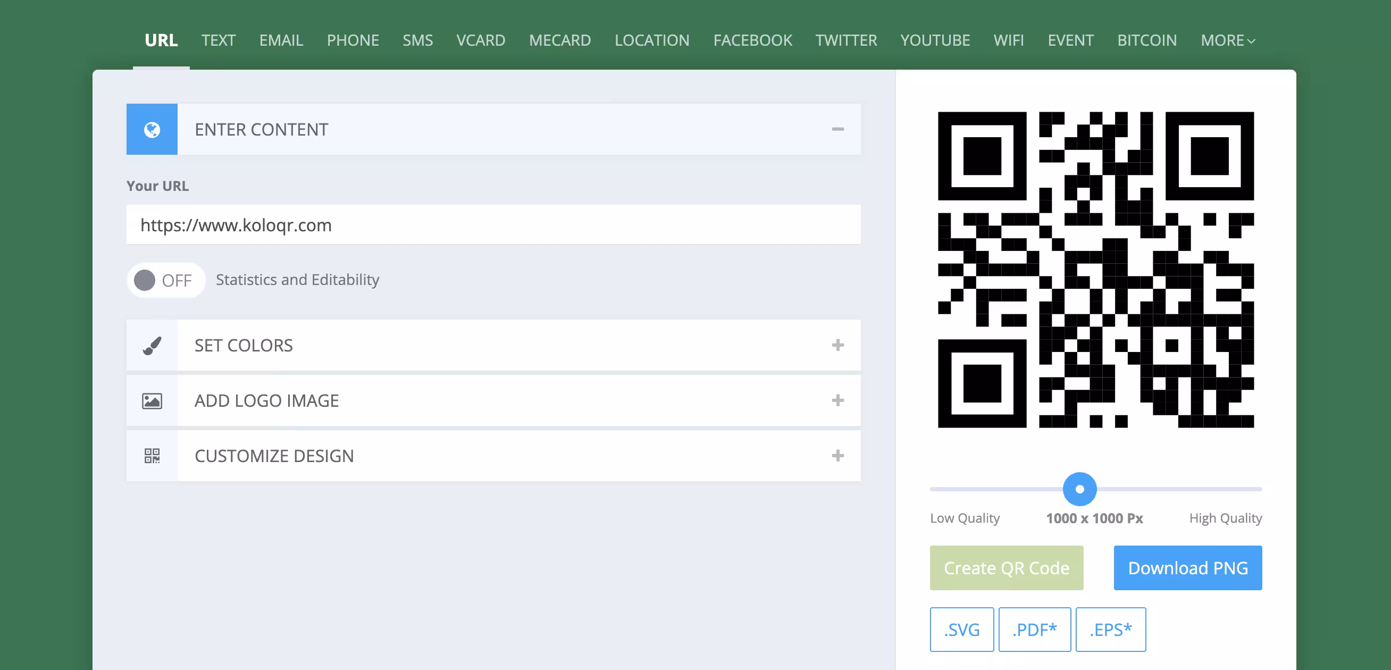Download the QR code as .PDF*

coord(1034,630)
